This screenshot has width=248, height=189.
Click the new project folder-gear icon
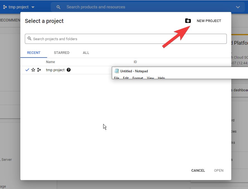(x=188, y=21)
